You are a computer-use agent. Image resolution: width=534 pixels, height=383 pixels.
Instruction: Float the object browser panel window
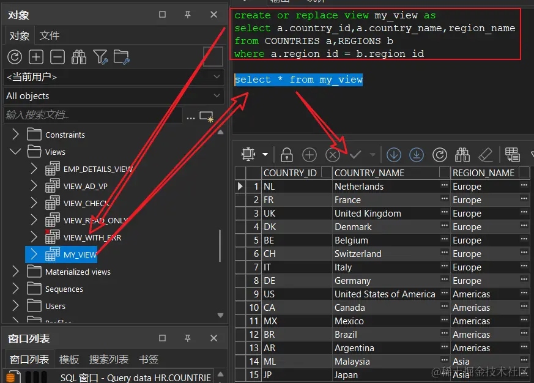click(x=163, y=15)
